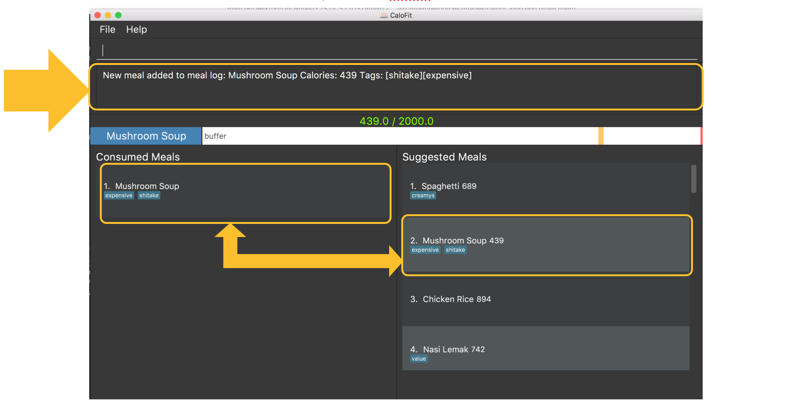This screenshot has width=786, height=411.
Task: Select the shitake tag under consumed Mushroom Soup
Action: click(x=149, y=195)
